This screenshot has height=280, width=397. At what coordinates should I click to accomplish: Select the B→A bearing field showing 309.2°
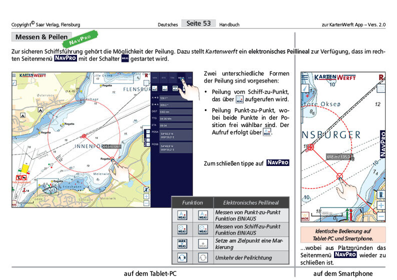[175, 104]
